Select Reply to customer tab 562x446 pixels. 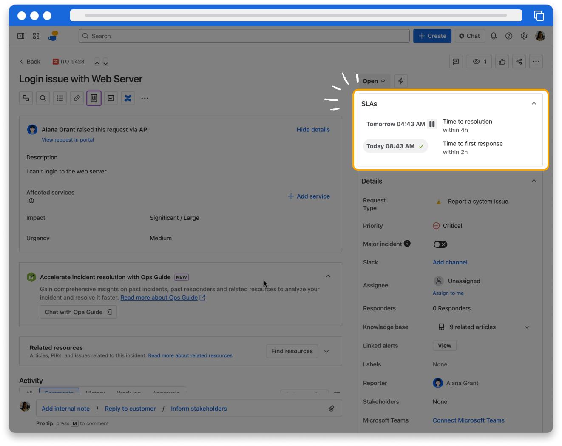(130, 409)
